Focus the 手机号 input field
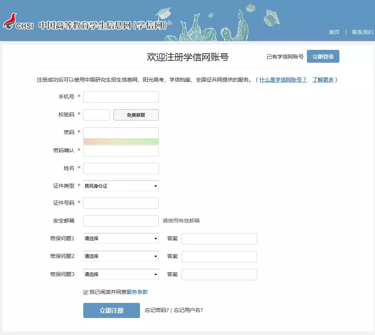 tap(121, 97)
